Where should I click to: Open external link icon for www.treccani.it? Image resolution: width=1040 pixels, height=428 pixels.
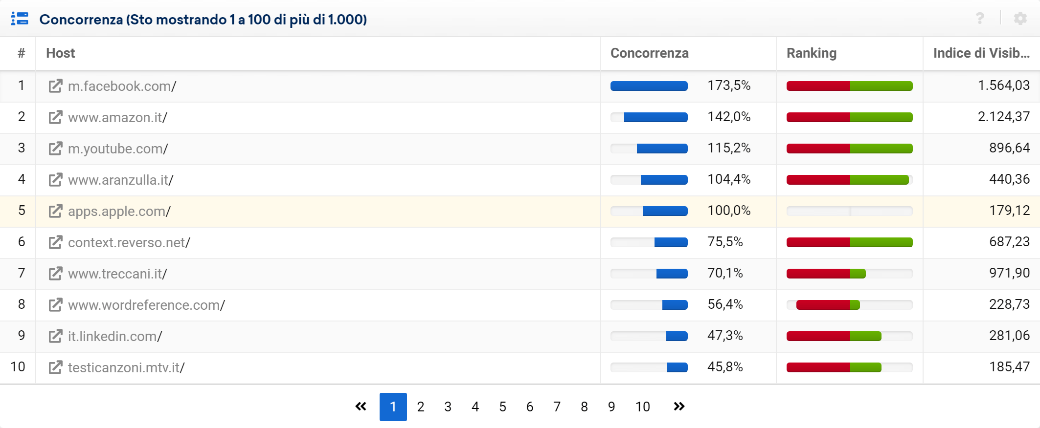pyautogui.click(x=55, y=274)
